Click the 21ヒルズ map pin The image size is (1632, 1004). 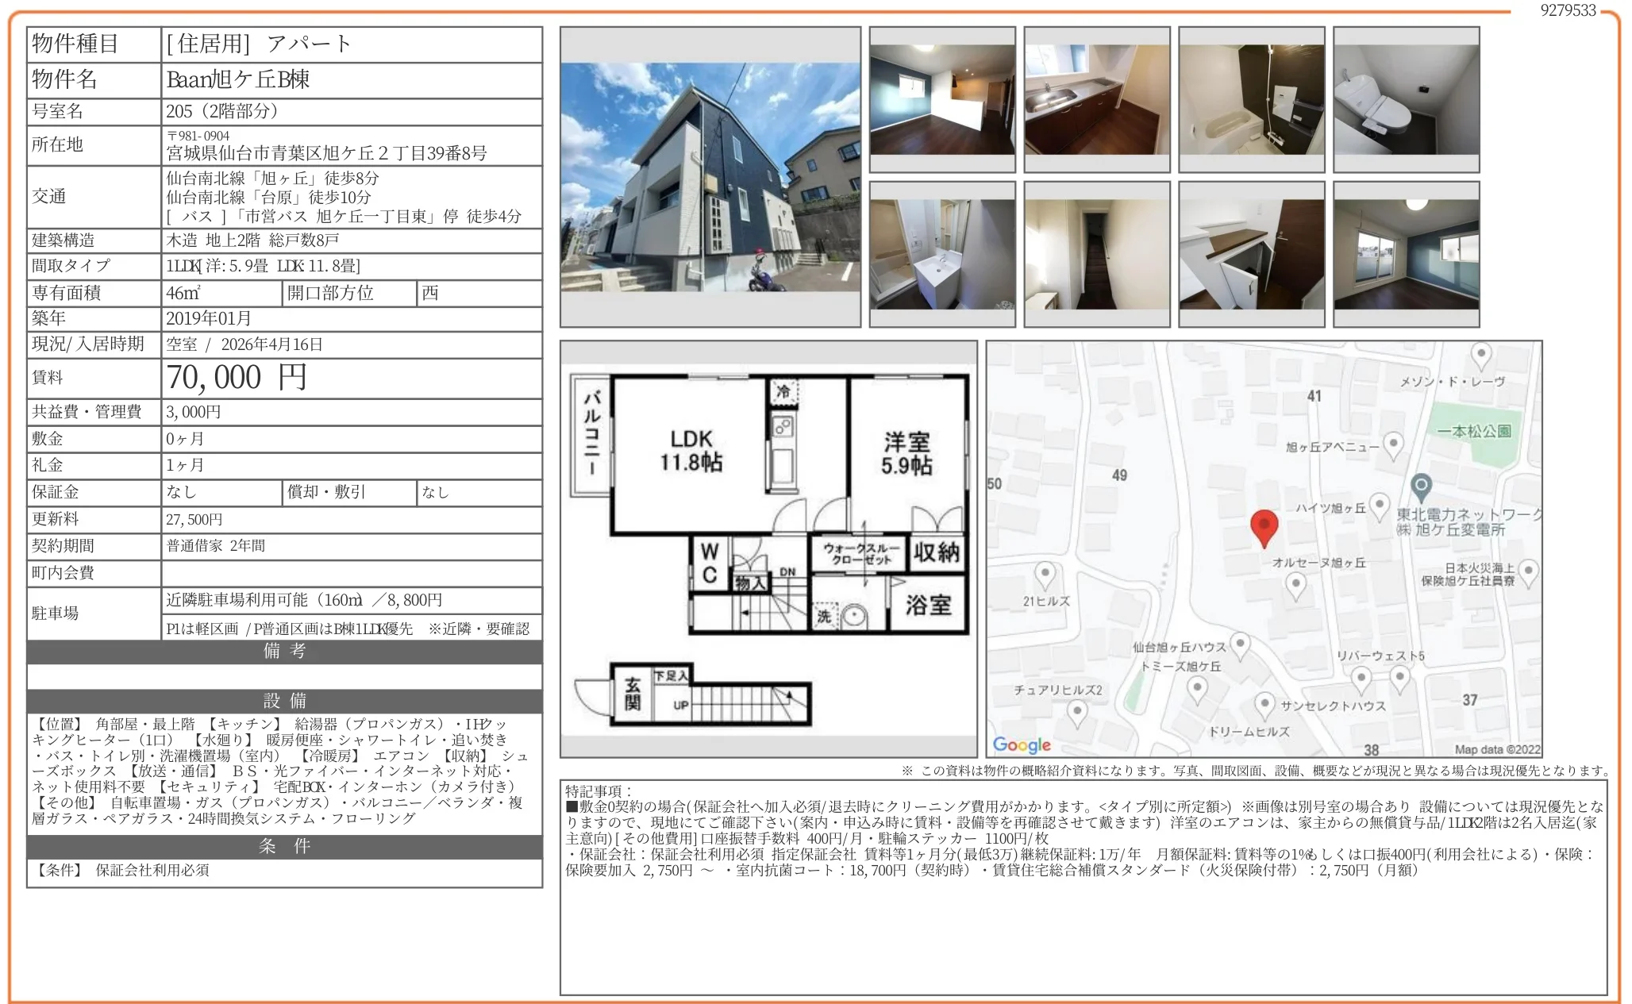(1045, 574)
